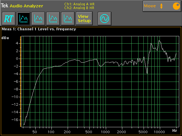Click the RT real-time mode icon
The image size is (182, 136).
[8, 19]
